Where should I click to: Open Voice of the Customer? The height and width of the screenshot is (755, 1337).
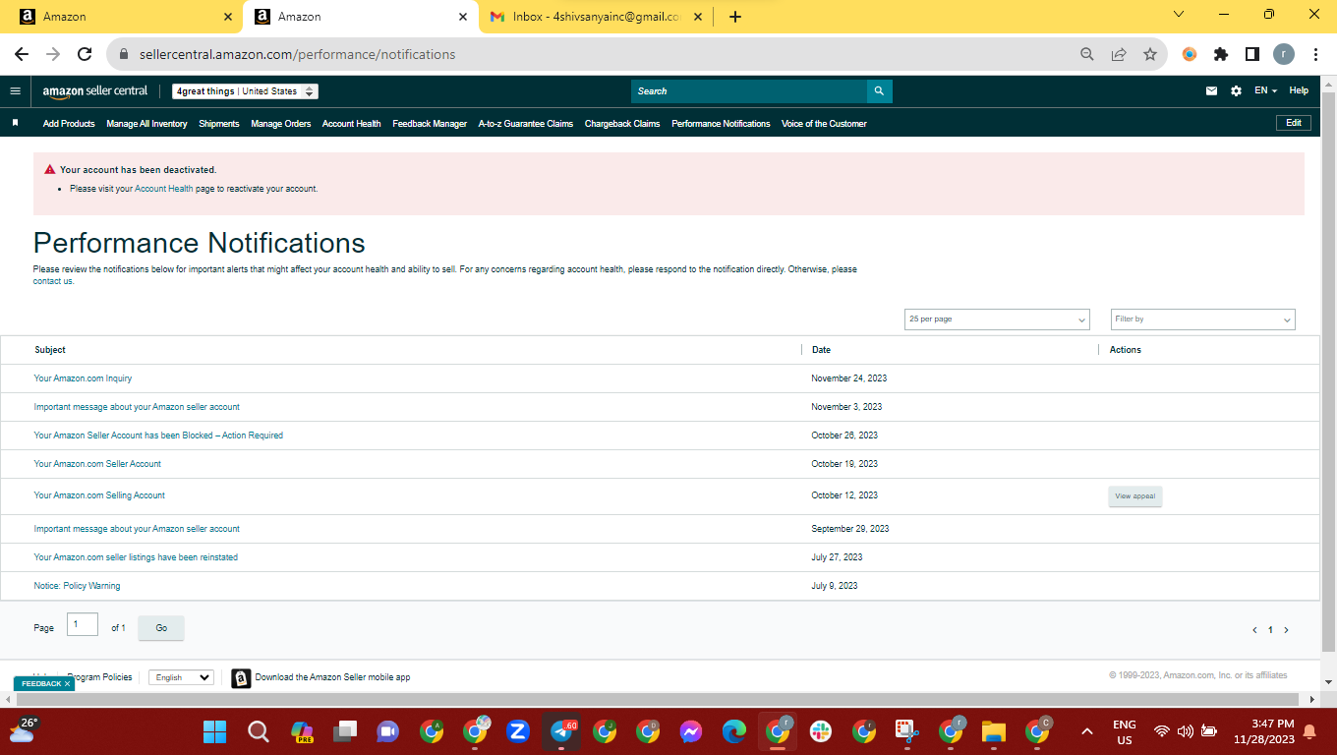point(824,124)
